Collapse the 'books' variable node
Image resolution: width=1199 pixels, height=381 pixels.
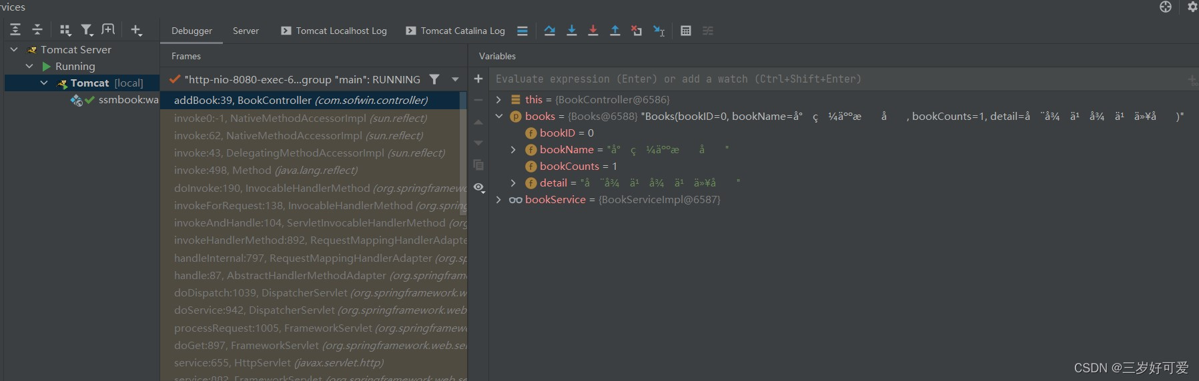click(x=498, y=116)
